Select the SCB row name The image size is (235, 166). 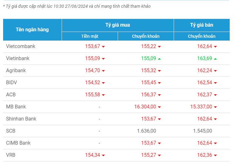click(11, 131)
